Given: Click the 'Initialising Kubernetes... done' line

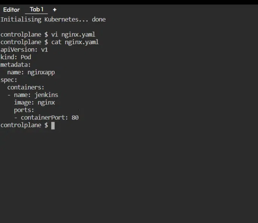Looking at the screenshot, I should click(x=53, y=20).
